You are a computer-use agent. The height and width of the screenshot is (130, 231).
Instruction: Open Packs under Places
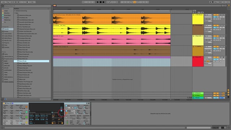[7, 54]
